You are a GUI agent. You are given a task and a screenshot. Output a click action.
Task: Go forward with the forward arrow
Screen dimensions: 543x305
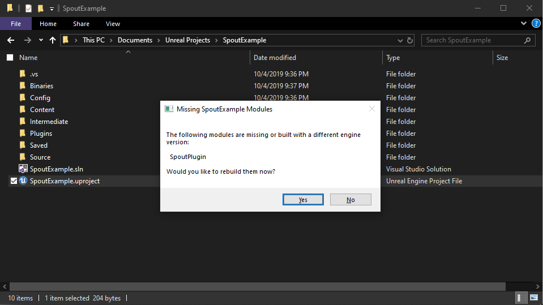[x=27, y=40]
